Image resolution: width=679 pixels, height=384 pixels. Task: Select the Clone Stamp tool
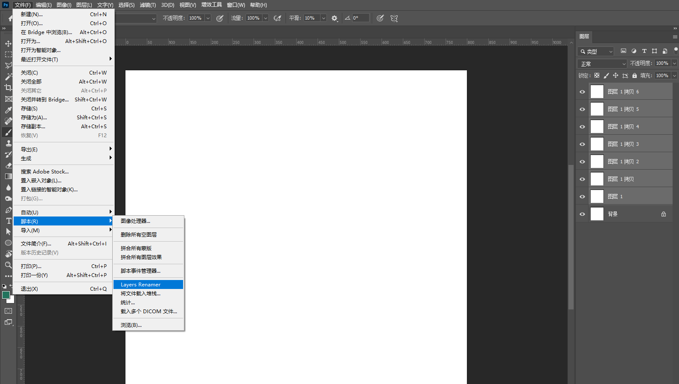tap(8, 143)
